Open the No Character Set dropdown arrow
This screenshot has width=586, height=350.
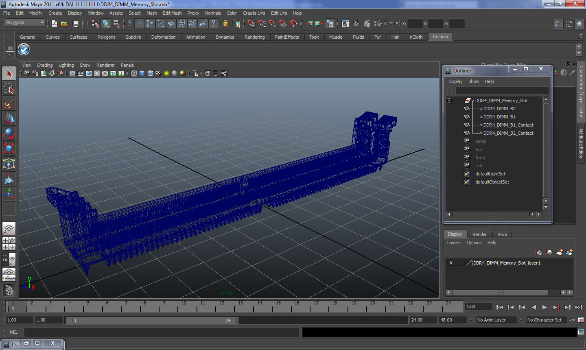pyautogui.click(x=521, y=320)
